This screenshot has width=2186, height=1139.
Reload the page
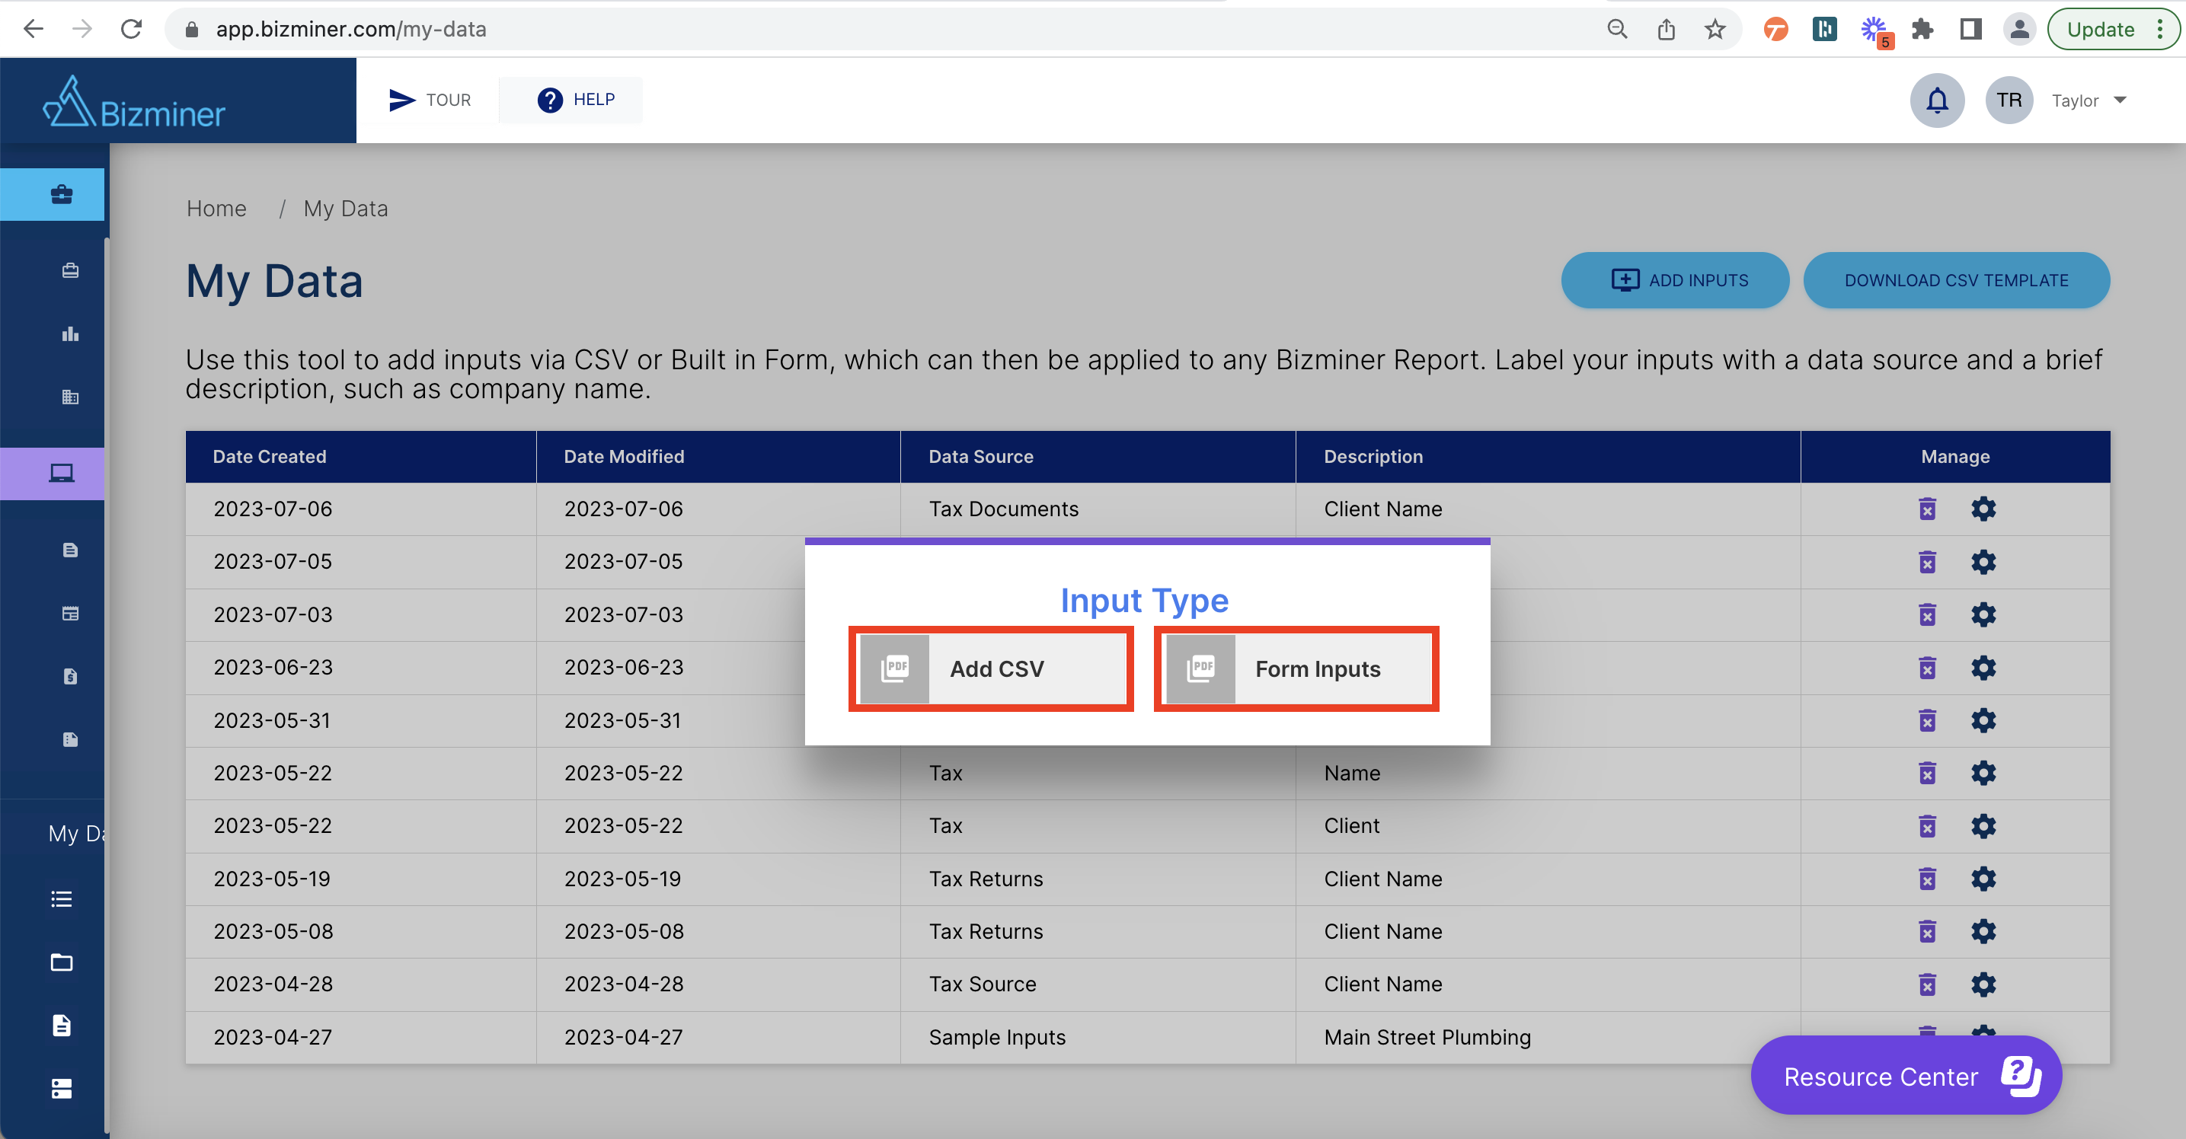[x=131, y=30]
